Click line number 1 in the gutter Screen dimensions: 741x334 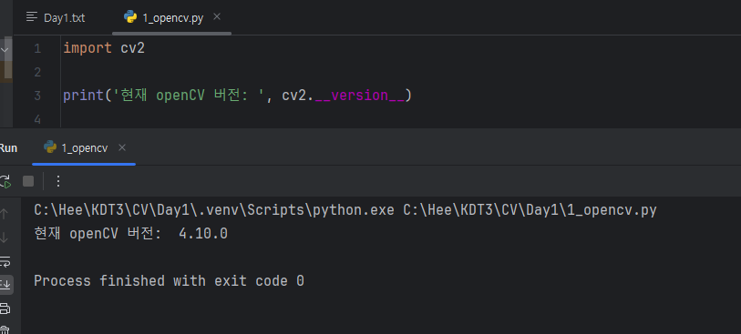point(37,48)
